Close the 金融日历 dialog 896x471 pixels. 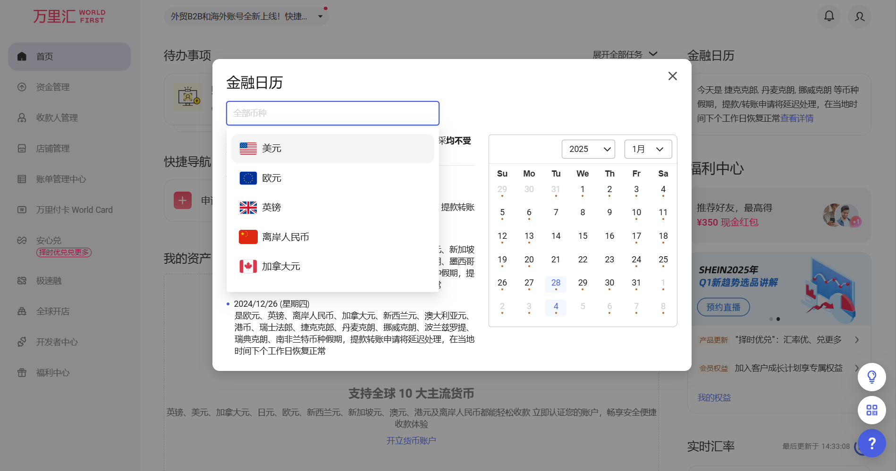click(x=672, y=76)
